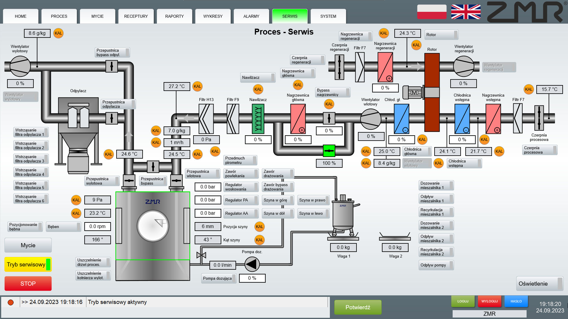
Task: Click KAL icon next to 8.6 g/kg
Action: pos(58,33)
